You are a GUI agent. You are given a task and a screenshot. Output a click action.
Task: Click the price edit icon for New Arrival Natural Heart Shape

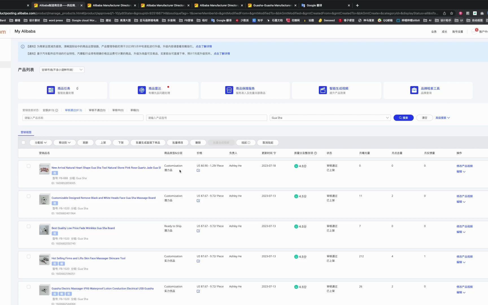pyautogui.click(x=198, y=171)
